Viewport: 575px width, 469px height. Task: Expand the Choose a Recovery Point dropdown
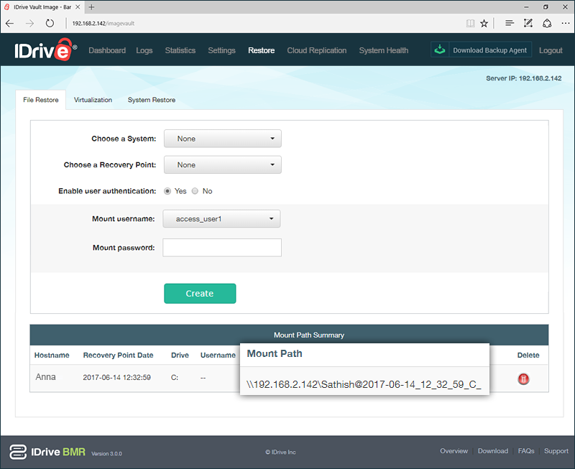click(222, 164)
